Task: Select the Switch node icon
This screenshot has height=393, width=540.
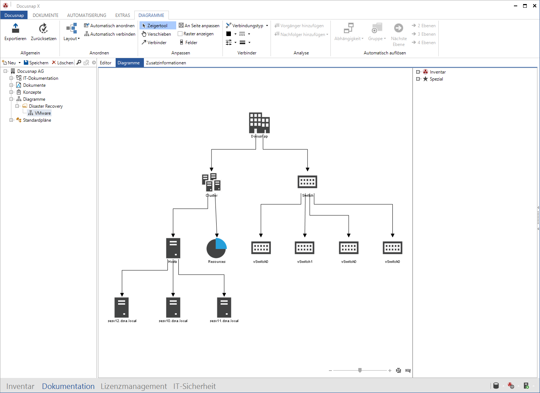Action: coord(307,182)
